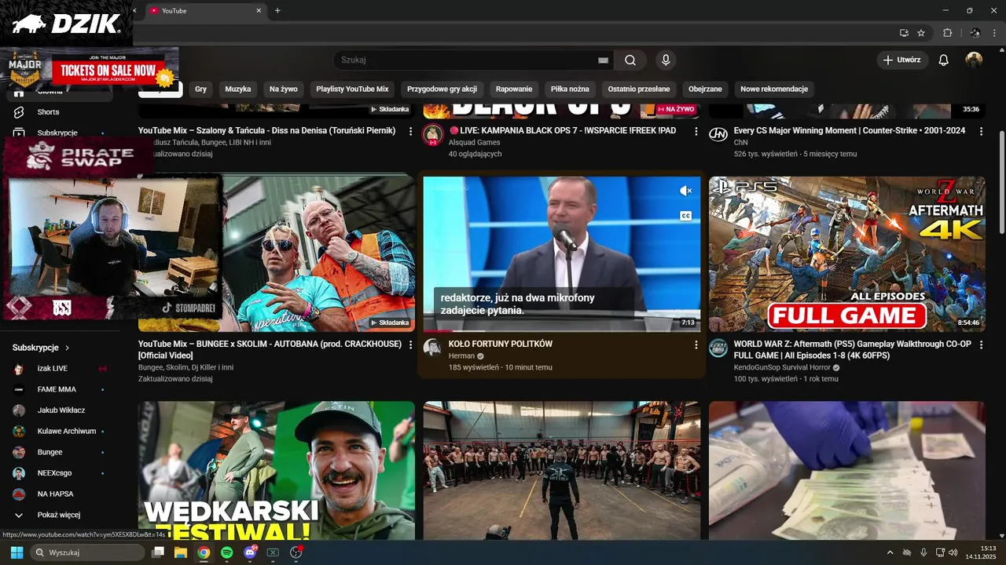The width and height of the screenshot is (1006, 565).
Task: Show hidden system tray icons
Action: point(890,552)
